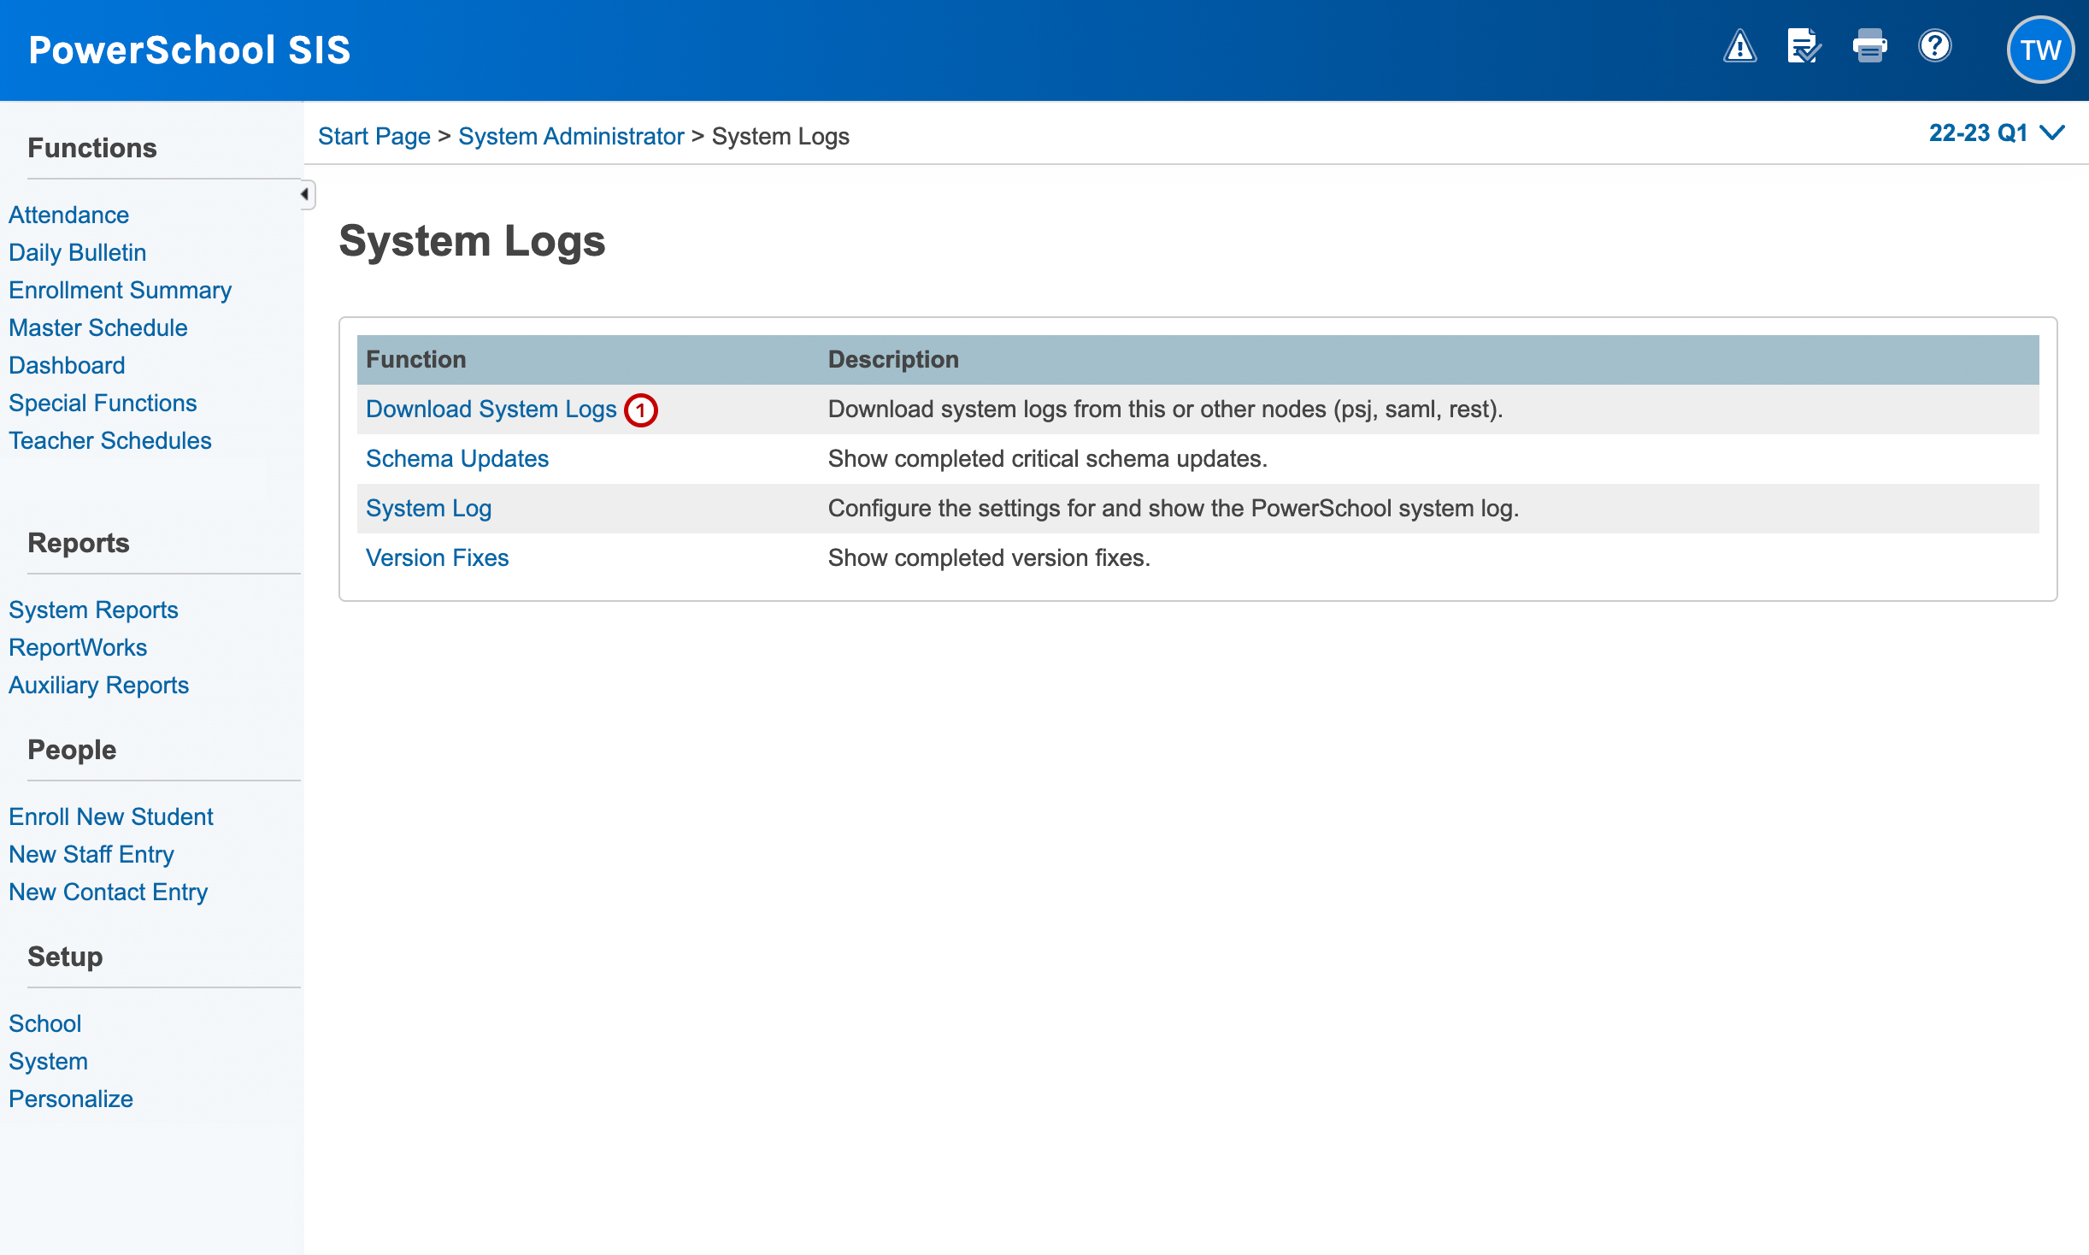
Task: Select New Staff Entry
Action: click(91, 855)
